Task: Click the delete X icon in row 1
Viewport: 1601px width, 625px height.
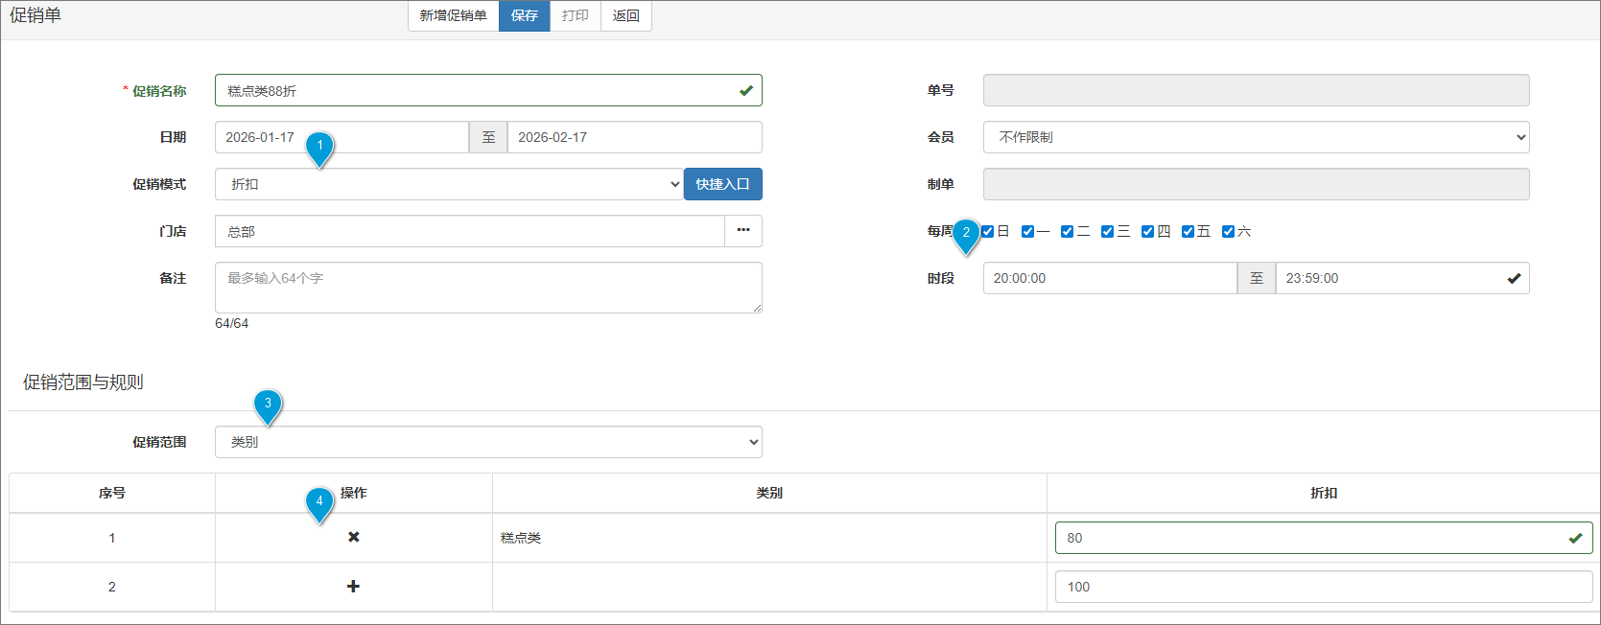Action: pos(353,537)
